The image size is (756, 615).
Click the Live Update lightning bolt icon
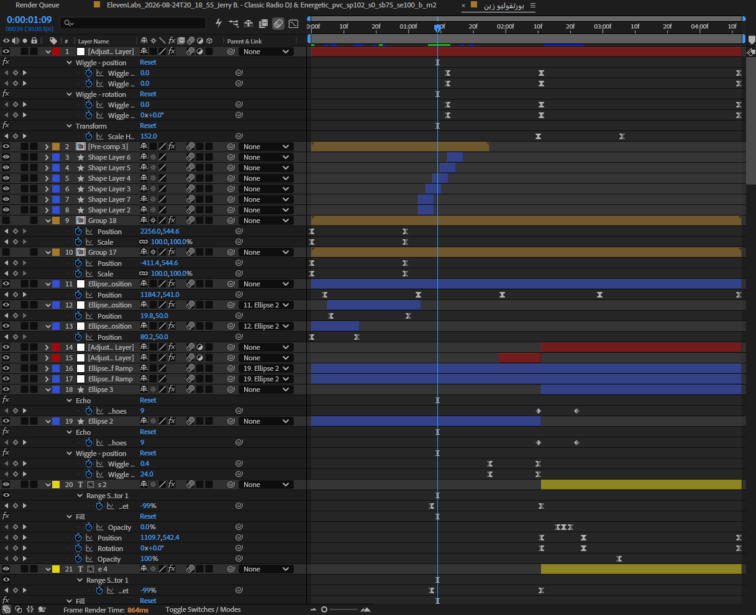click(219, 23)
